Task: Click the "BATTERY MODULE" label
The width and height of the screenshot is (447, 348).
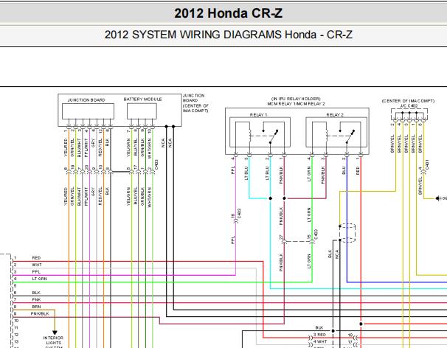Action: [x=142, y=100]
